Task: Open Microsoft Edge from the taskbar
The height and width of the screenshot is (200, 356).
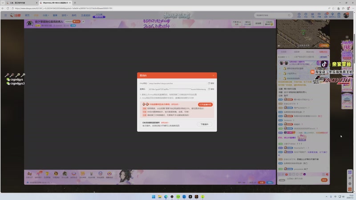Action: pyautogui.click(x=166, y=196)
